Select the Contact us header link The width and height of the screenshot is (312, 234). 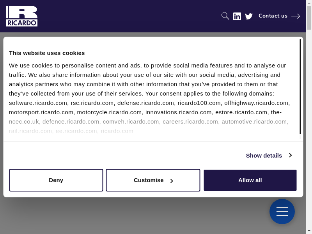tap(273, 16)
